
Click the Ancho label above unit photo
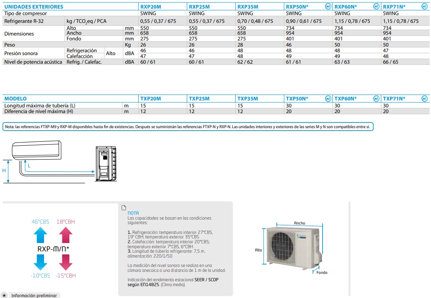coord(299,223)
